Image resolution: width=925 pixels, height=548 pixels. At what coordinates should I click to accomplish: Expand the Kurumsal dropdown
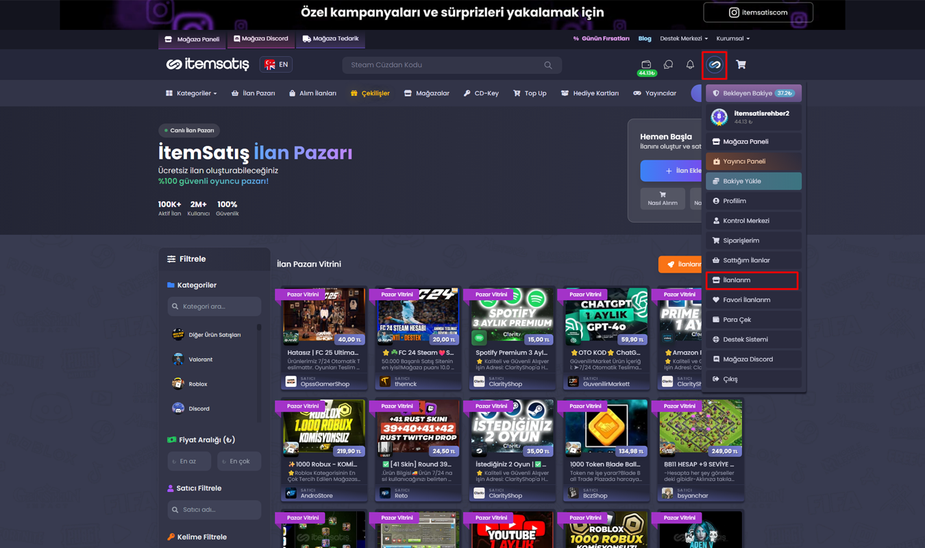pyautogui.click(x=733, y=39)
